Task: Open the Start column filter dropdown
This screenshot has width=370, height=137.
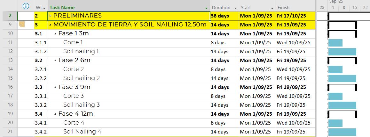Action: pos(272,8)
